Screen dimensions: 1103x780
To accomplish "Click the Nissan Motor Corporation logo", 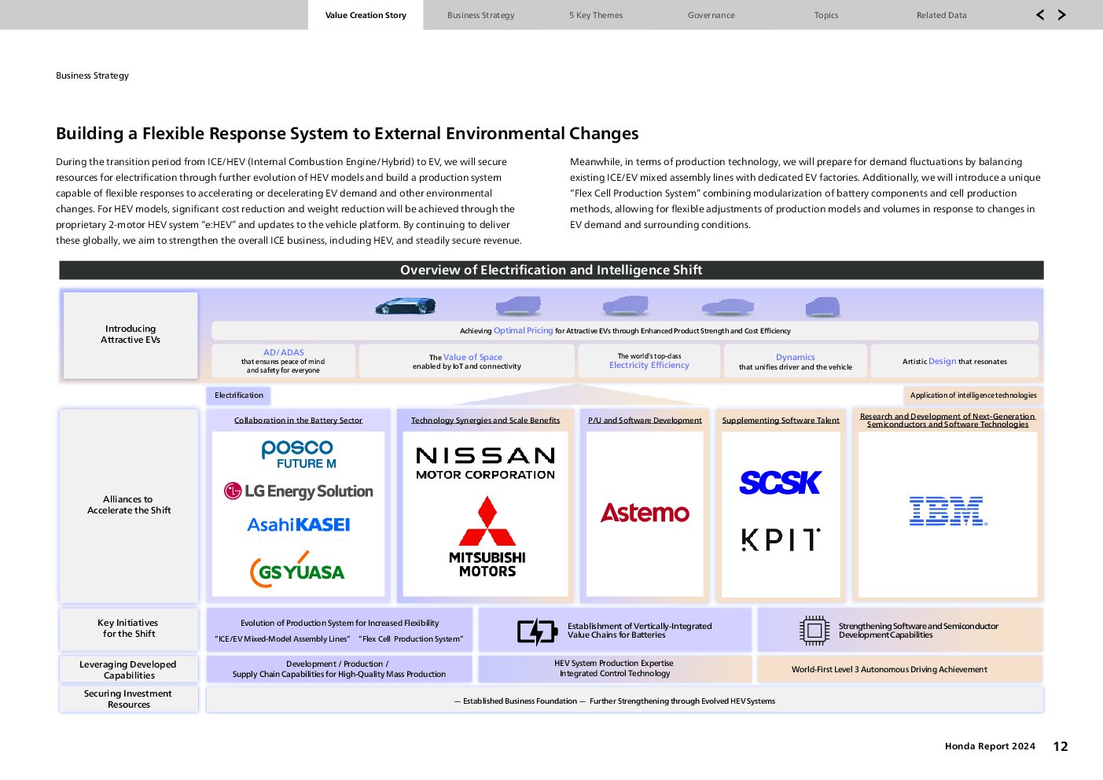I will click(x=486, y=463).
